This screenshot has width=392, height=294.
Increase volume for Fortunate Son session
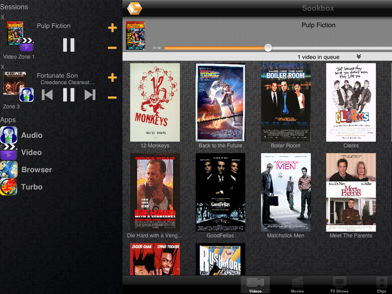(x=113, y=77)
